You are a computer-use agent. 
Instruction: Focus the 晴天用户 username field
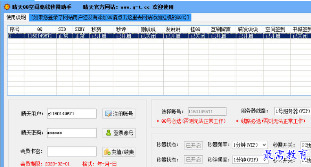point(72,114)
